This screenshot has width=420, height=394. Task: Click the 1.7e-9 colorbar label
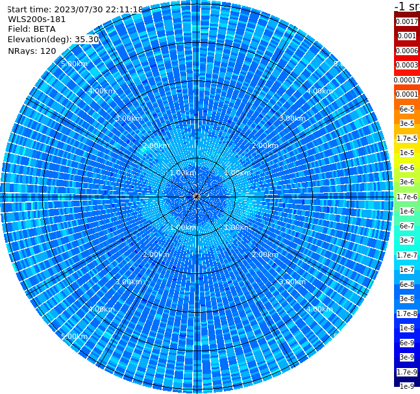(407, 372)
